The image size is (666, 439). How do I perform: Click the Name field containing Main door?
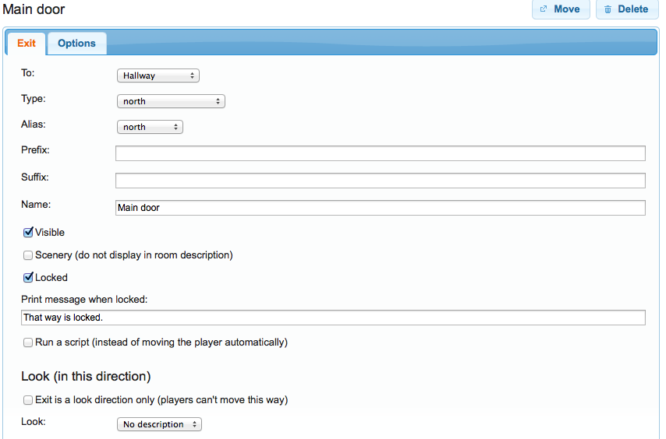[380, 208]
